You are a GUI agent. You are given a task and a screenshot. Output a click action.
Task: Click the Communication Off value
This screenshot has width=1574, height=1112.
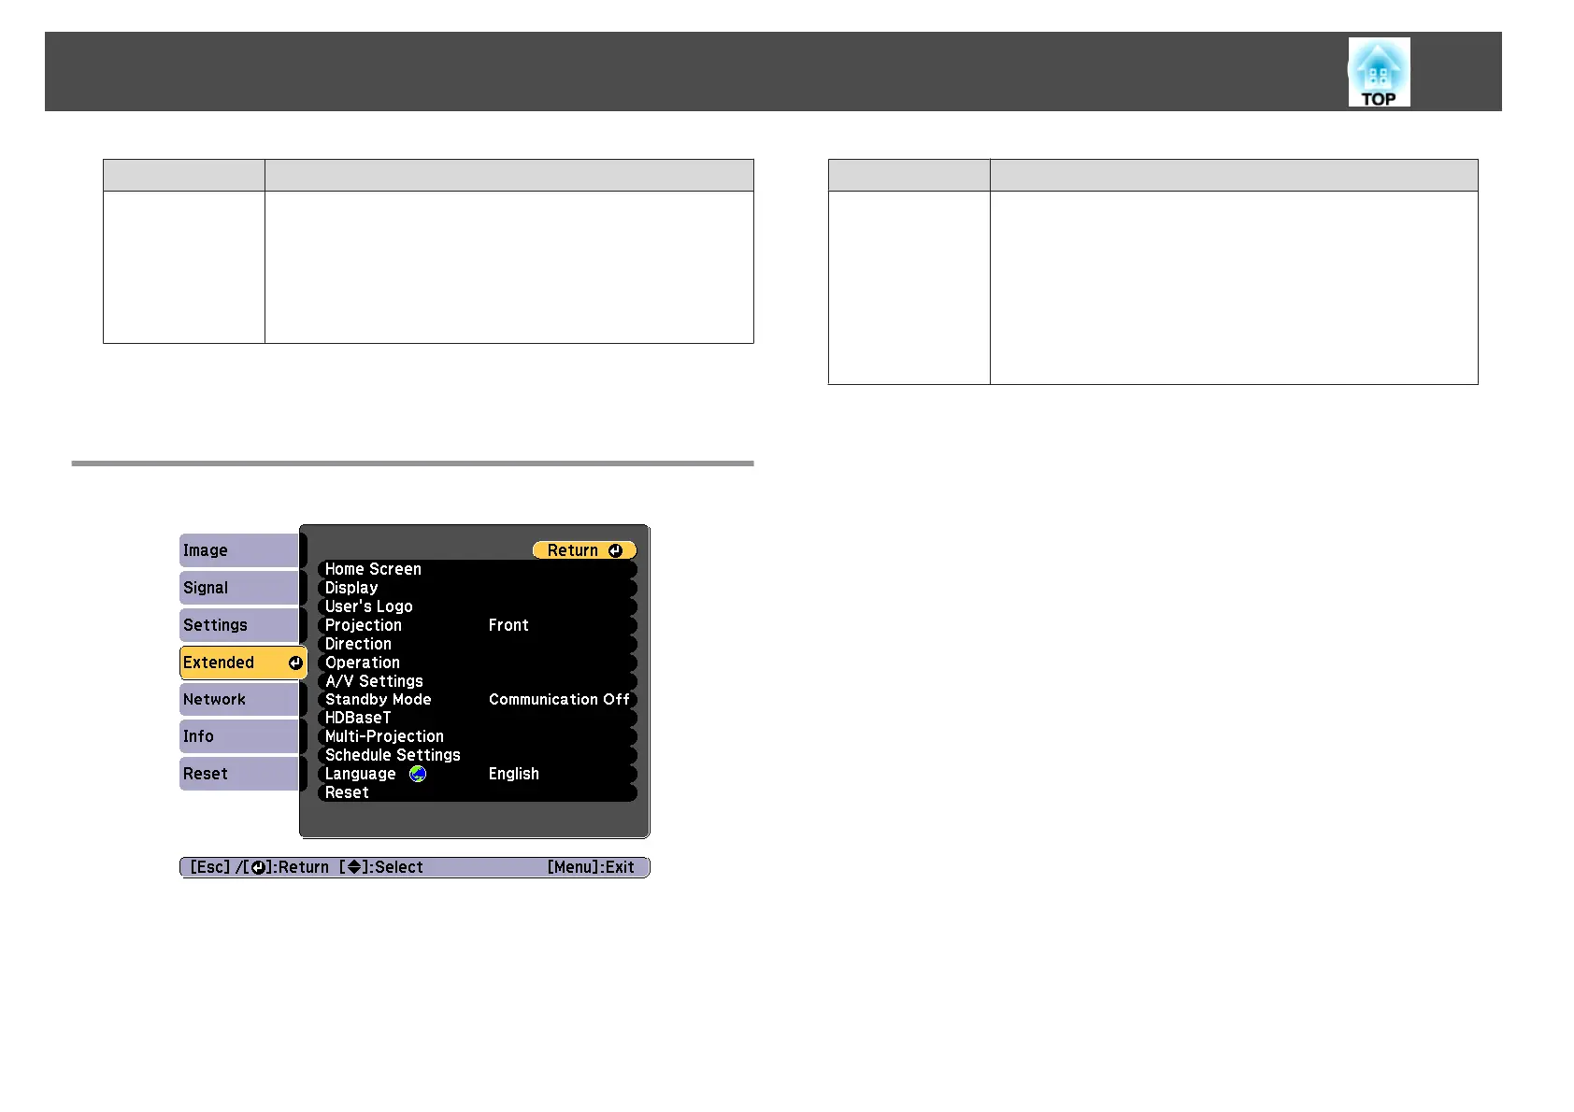[x=559, y=699]
